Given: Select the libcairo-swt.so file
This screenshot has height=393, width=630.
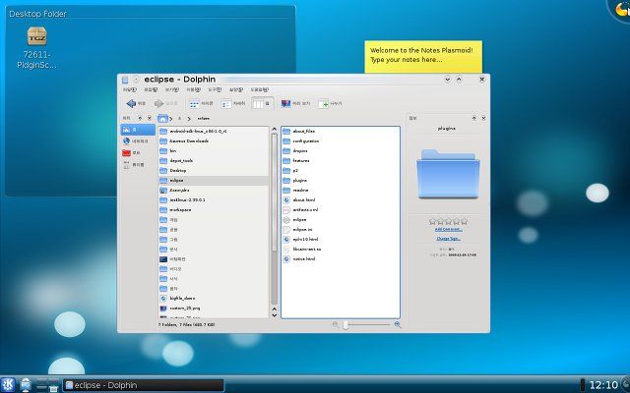Looking at the screenshot, I should (302, 249).
